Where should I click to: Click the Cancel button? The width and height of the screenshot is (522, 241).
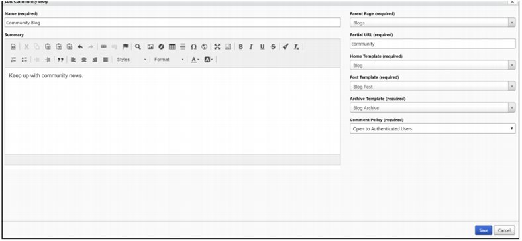click(504, 230)
